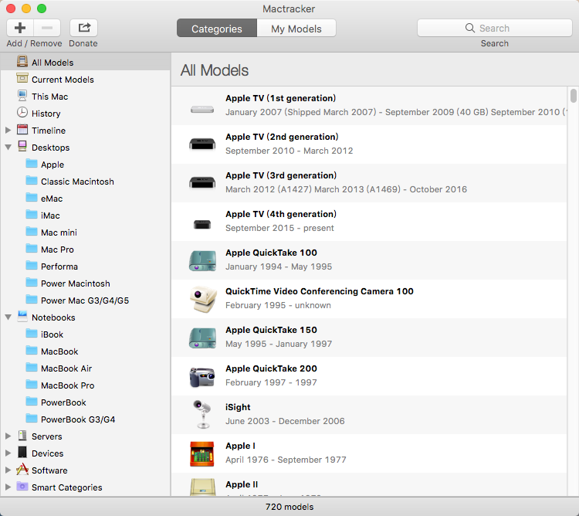579x516 pixels.
Task: Click the Apple QuickTake 200 camera image
Action: (x=202, y=377)
